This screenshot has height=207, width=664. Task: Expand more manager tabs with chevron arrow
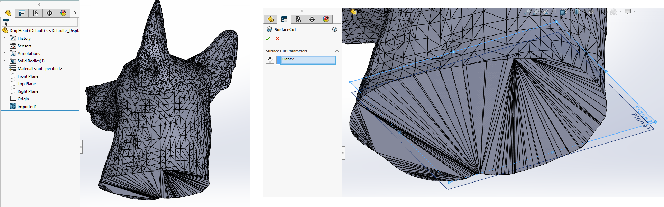75,13
